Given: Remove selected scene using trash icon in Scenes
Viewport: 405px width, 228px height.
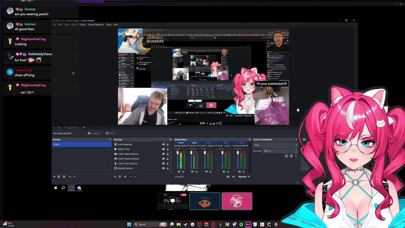Looking at the screenshot, I should (x=59, y=177).
